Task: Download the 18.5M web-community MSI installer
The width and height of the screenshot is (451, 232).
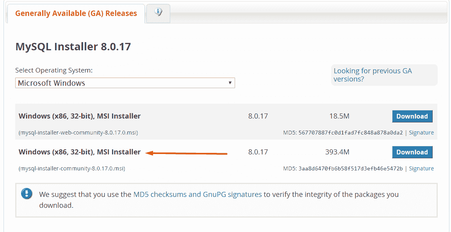Action: (x=412, y=116)
